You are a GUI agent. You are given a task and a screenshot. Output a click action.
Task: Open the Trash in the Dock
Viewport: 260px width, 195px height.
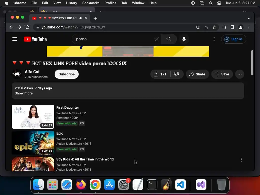(221, 185)
